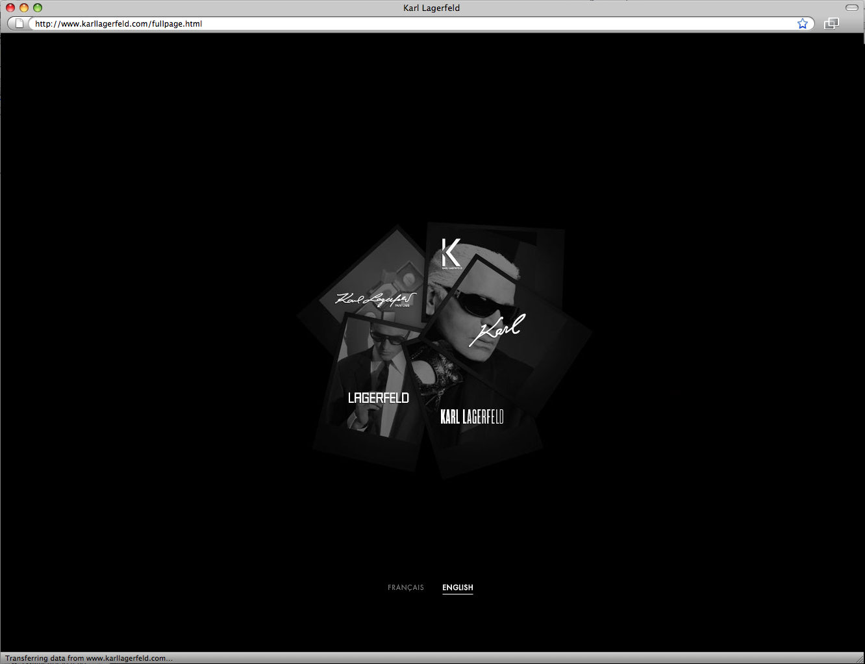This screenshot has height=664, width=865.
Task: Click the handwritten Karl signature logo
Action: 497,329
